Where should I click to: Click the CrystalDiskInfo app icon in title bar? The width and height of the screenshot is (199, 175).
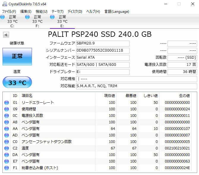point(5,4)
